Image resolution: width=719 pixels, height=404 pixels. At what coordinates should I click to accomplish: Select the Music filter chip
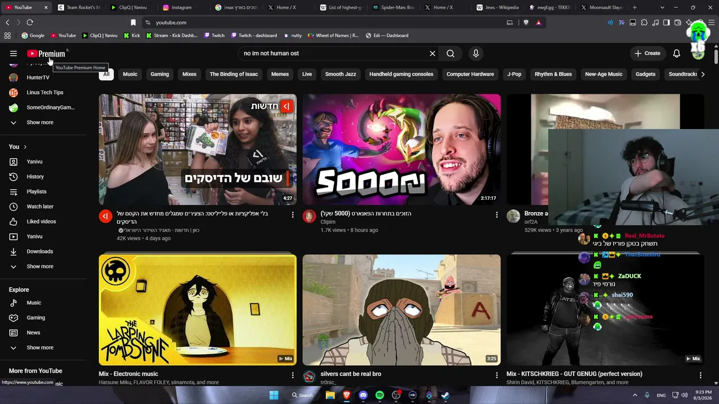(130, 74)
